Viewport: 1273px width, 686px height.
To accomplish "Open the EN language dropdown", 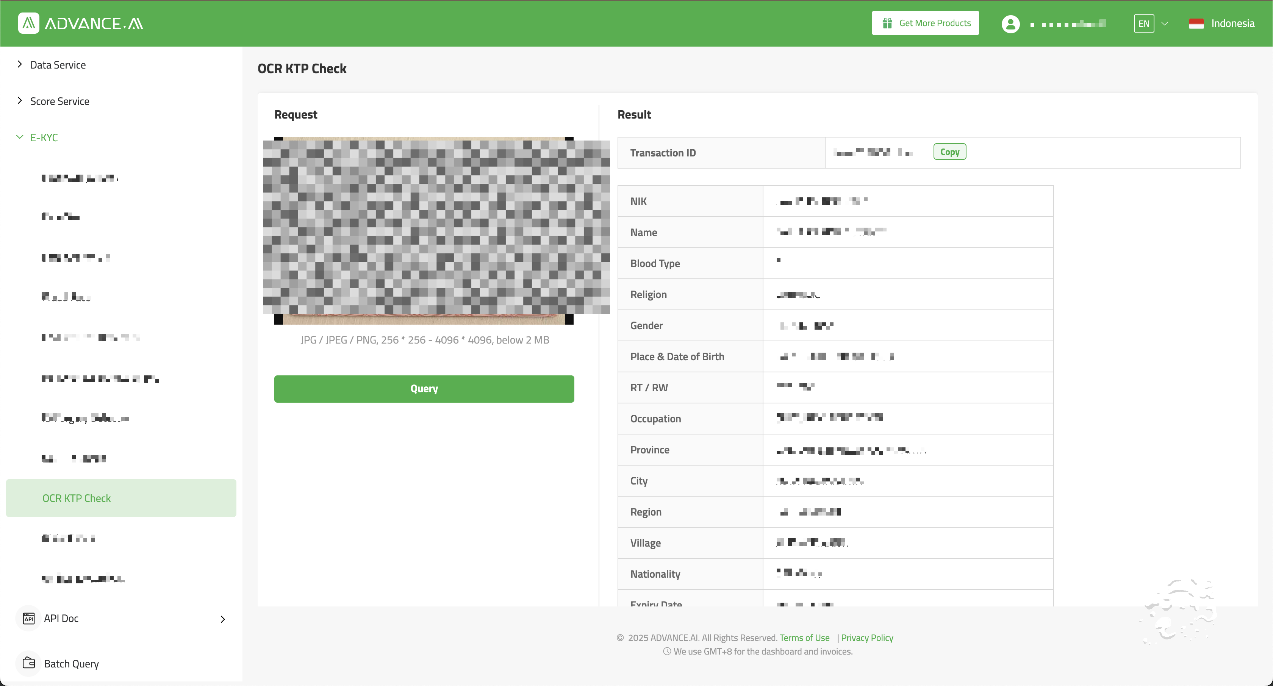I will 1151,23.
